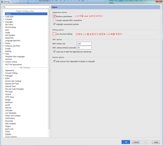Expand the Compiler tree node
The width and height of the screenshot is (163, 146).
tap(4, 19)
